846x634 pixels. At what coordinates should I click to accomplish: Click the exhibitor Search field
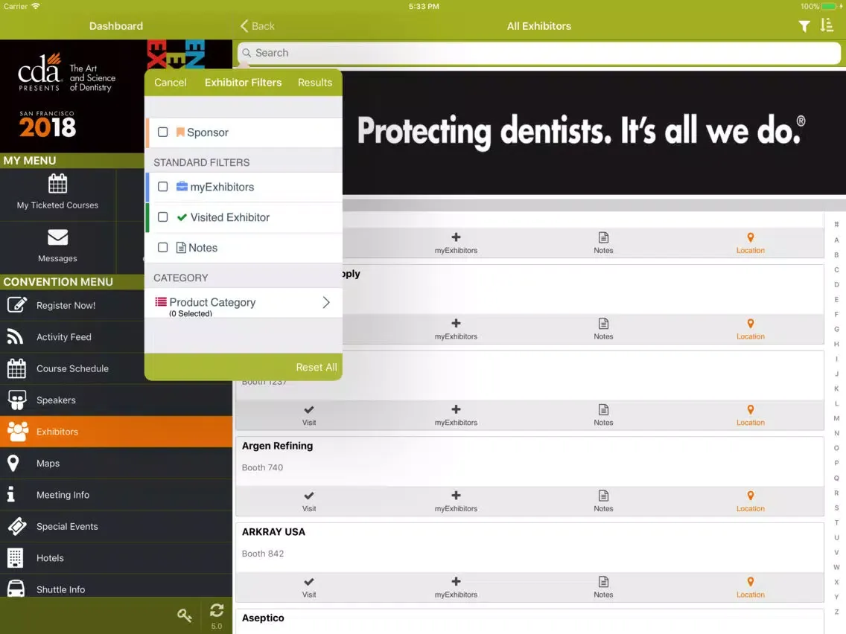click(539, 53)
